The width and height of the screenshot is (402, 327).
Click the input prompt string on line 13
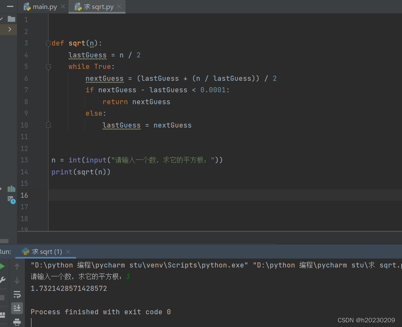point(163,160)
